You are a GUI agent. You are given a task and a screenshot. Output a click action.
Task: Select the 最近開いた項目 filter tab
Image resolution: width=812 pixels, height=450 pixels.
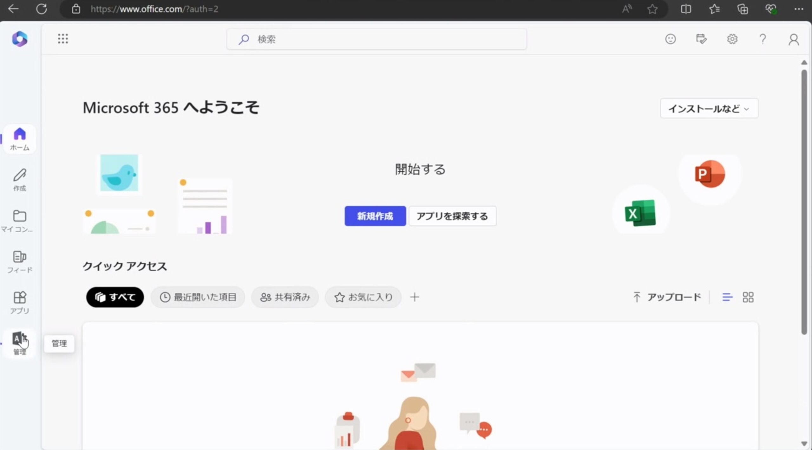coord(198,297)
